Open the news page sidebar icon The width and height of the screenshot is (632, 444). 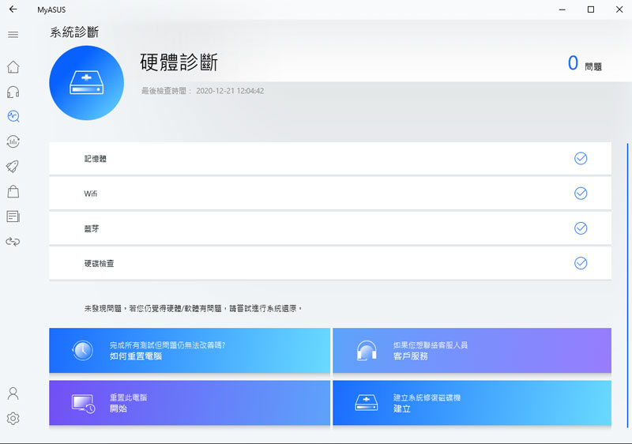(x=13, y=216)
